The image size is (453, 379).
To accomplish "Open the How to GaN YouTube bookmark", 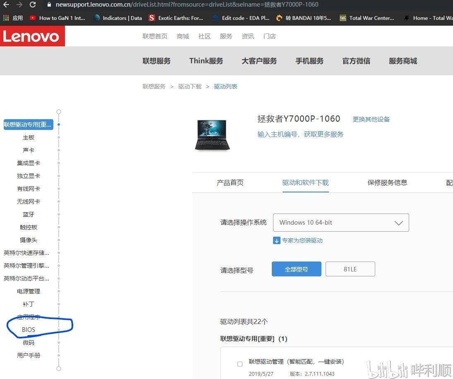I will click(57, 18).
